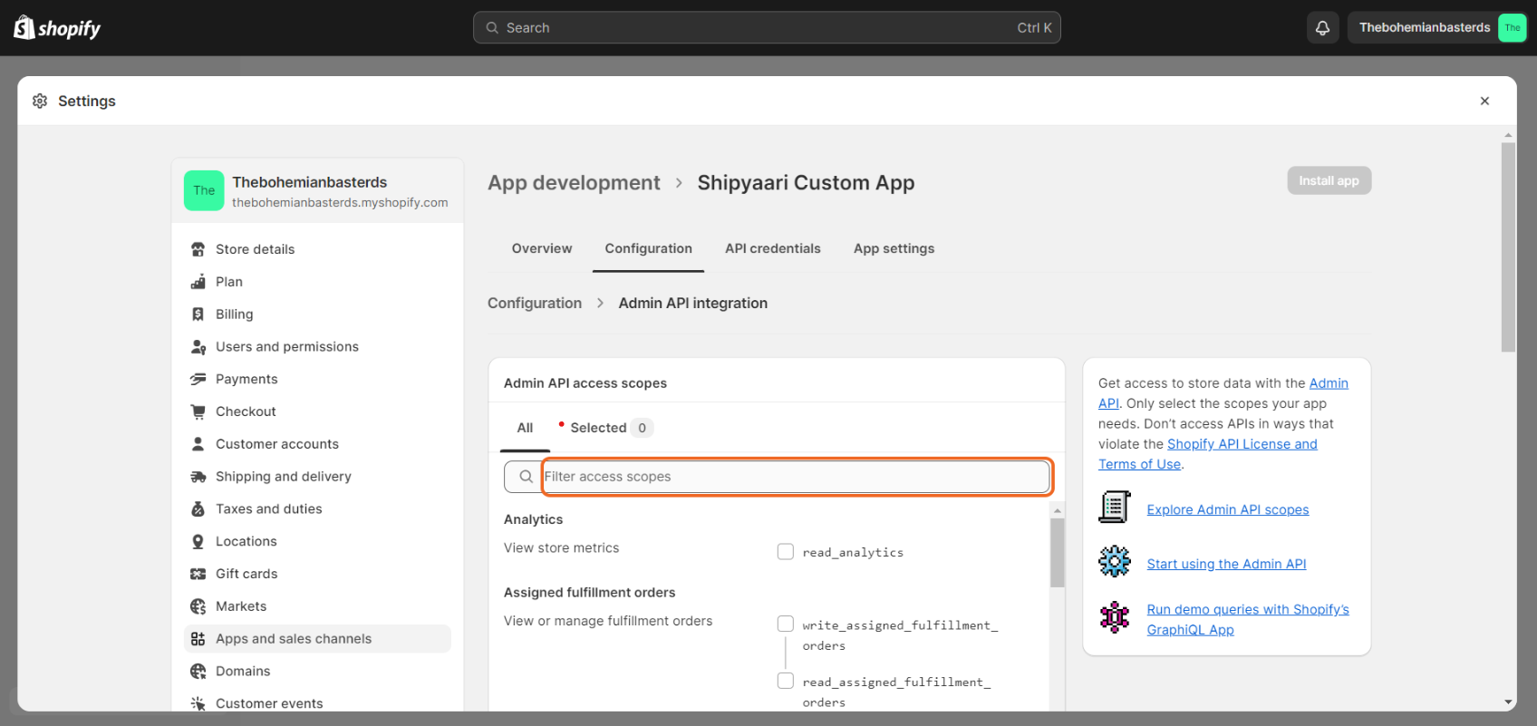Viewport: 1537px width, 726px height.
Task: Click the settings page vertical scrollbar
Action: pos(1508,247)
